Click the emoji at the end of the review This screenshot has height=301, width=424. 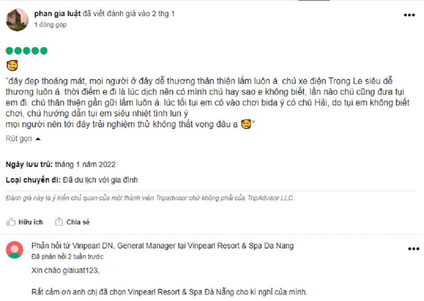(x=246, y=124)
